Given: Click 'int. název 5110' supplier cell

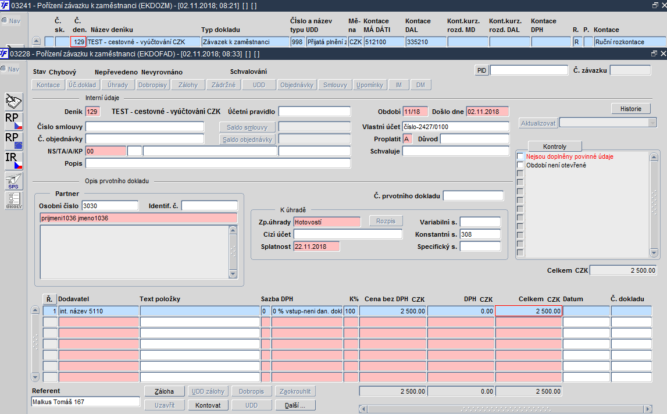Looking at the screenshot, I should coord(99,311).
